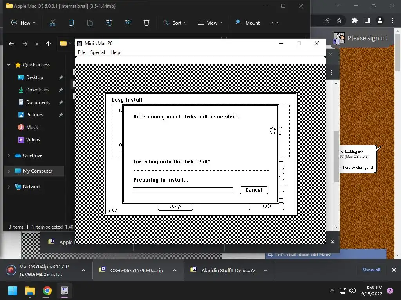Open the Special menu in Mini vMac
Viewport: 401px width, 300px height.
pos(98,52)
